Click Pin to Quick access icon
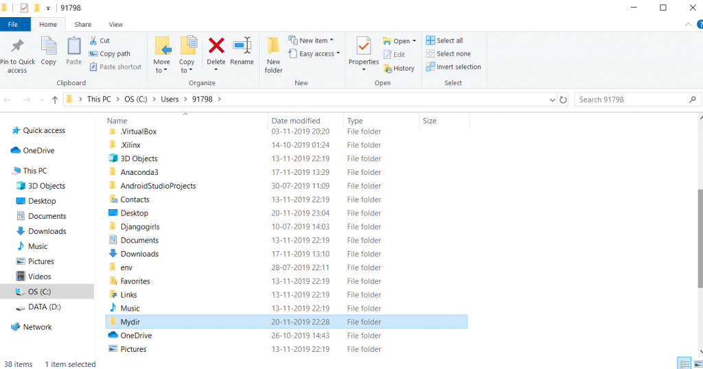 click(17, 55)
